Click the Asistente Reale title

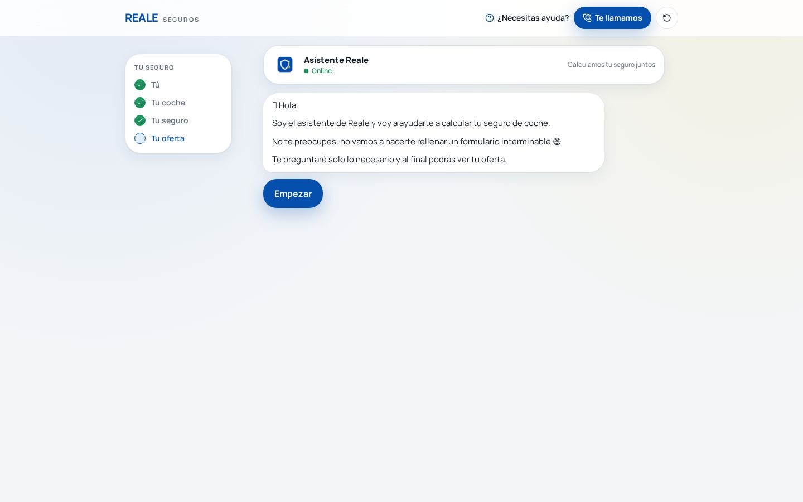(336, 60)
